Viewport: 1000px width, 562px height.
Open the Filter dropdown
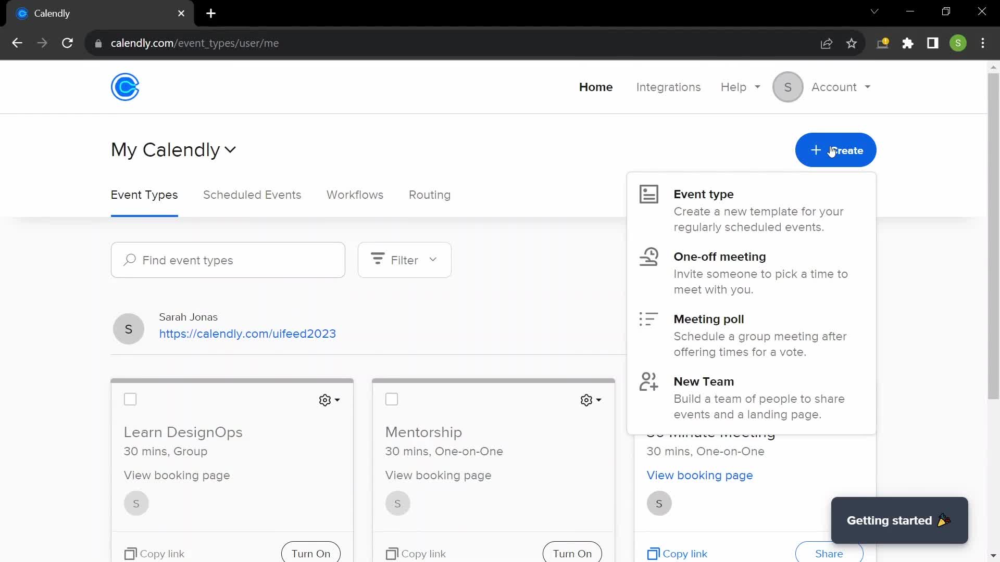coord(405,260)
